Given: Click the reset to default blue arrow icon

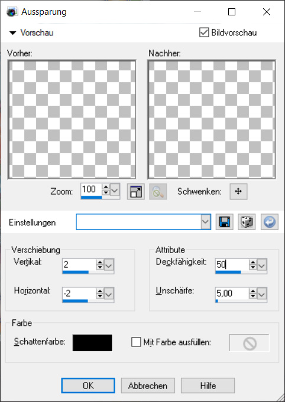Looking at the screenshot, I should [270, 222].
